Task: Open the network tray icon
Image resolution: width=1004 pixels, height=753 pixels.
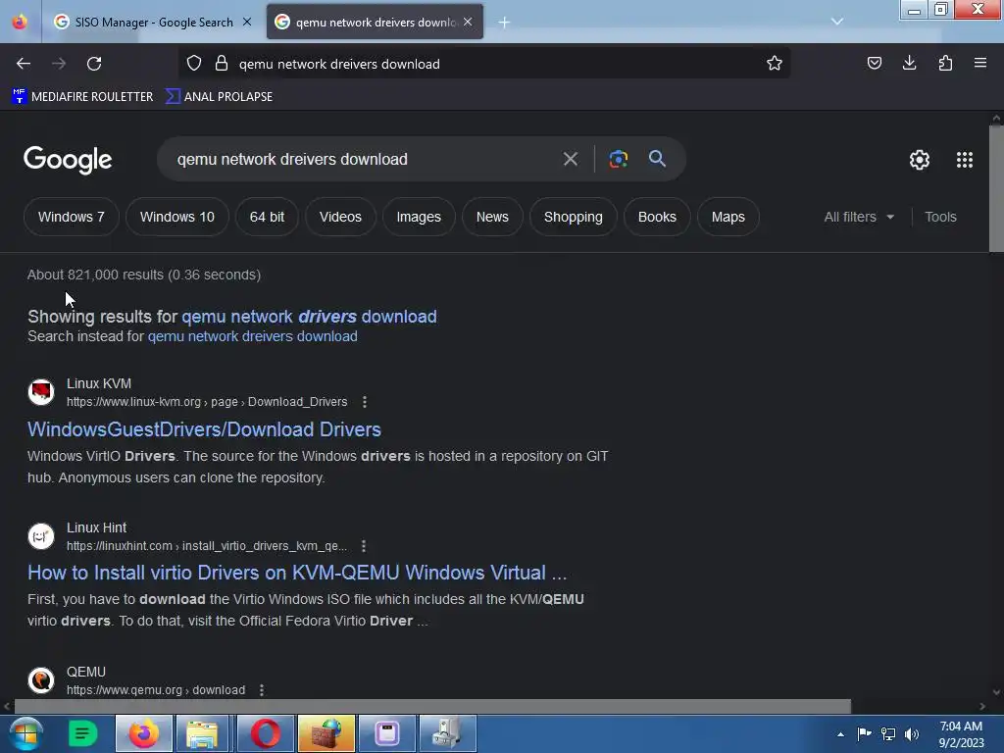Action: (888, 733)
